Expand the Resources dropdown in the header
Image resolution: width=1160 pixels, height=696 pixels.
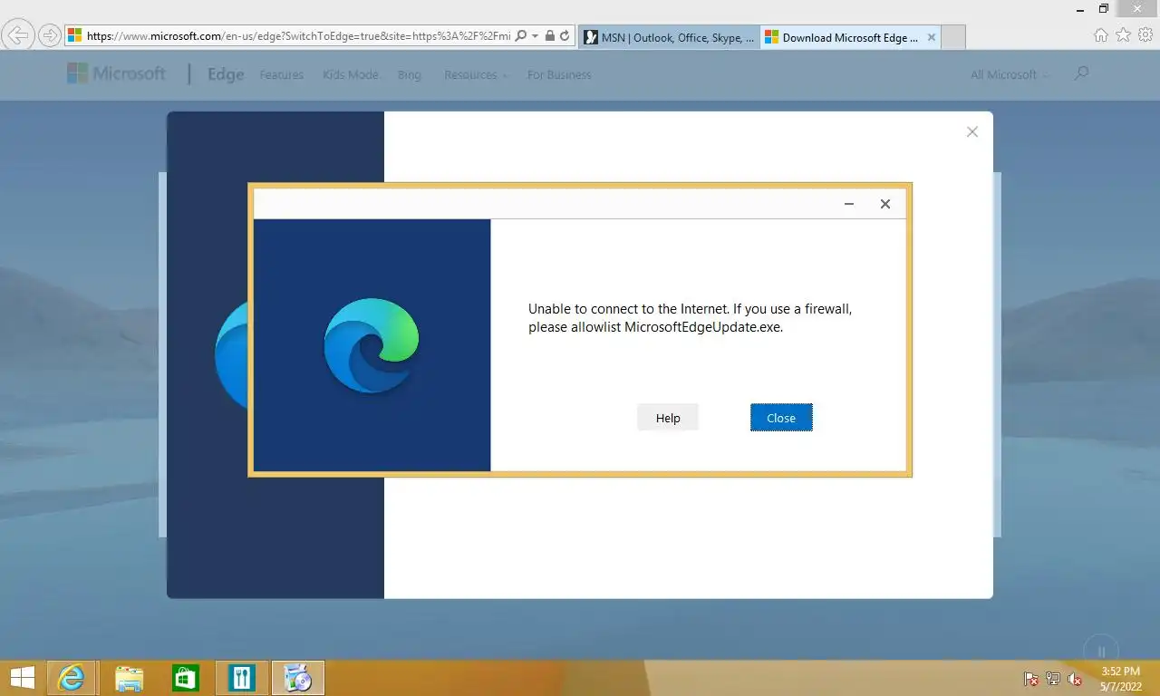476,74
